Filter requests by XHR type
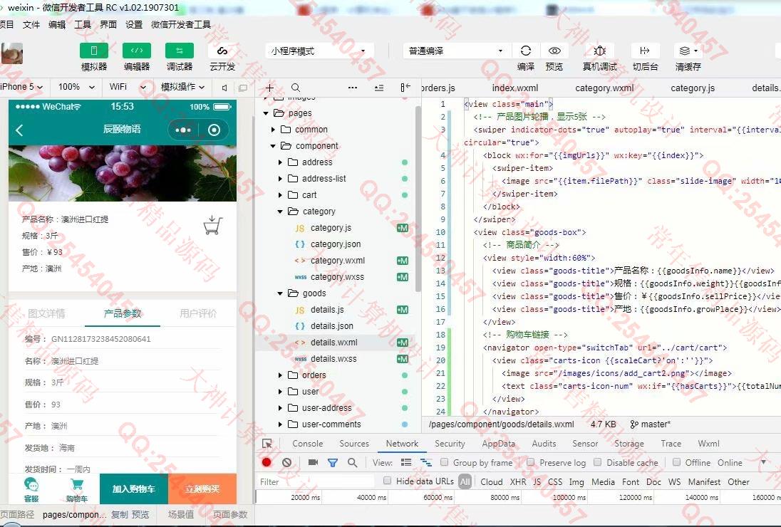 518,481
